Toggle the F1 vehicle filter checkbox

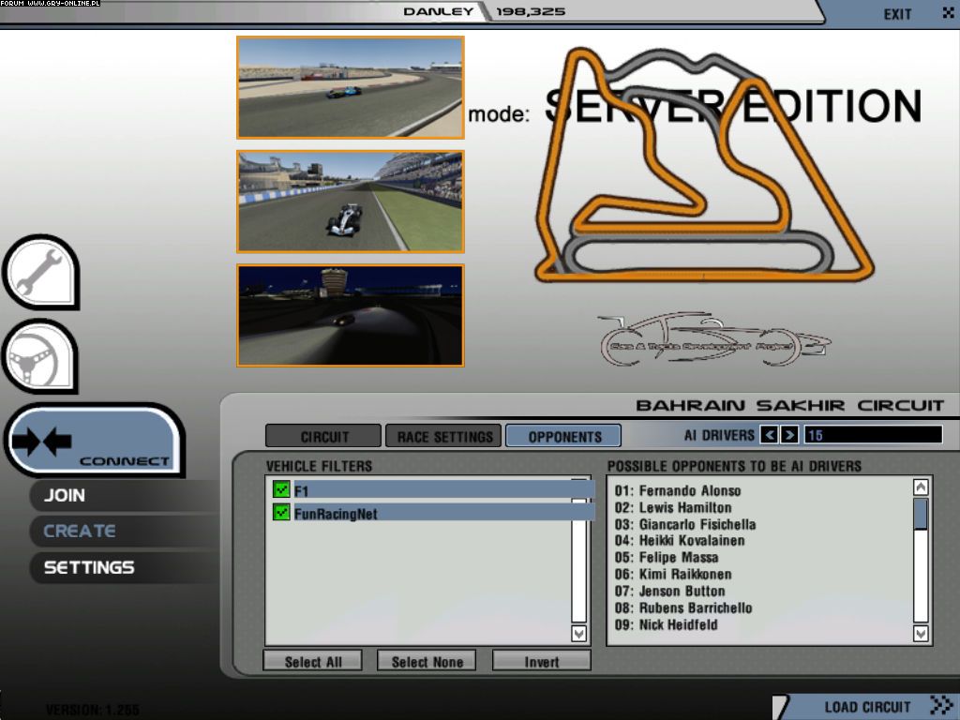[x=281, y=489]
